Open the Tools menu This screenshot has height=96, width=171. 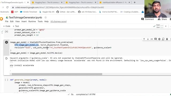point(40,21)
